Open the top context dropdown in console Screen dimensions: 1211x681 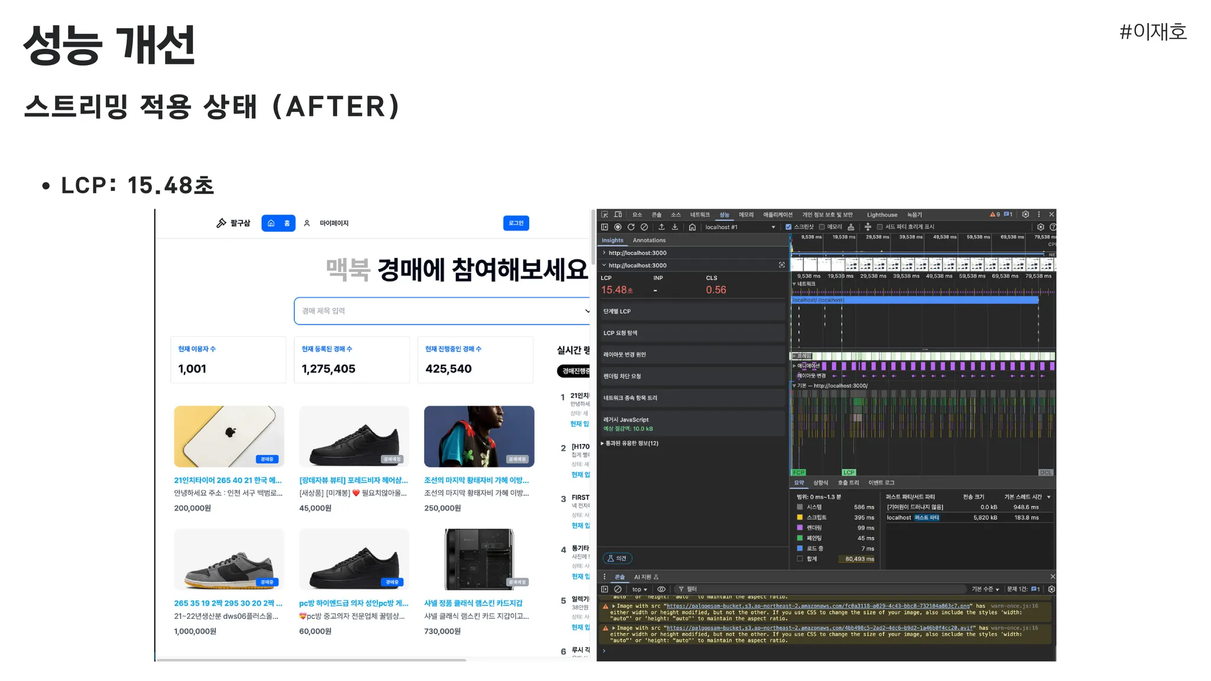639,589
